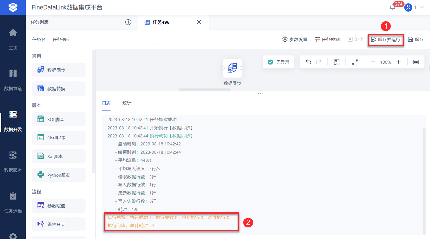Click the 保存并运行 button

(386, 39)
